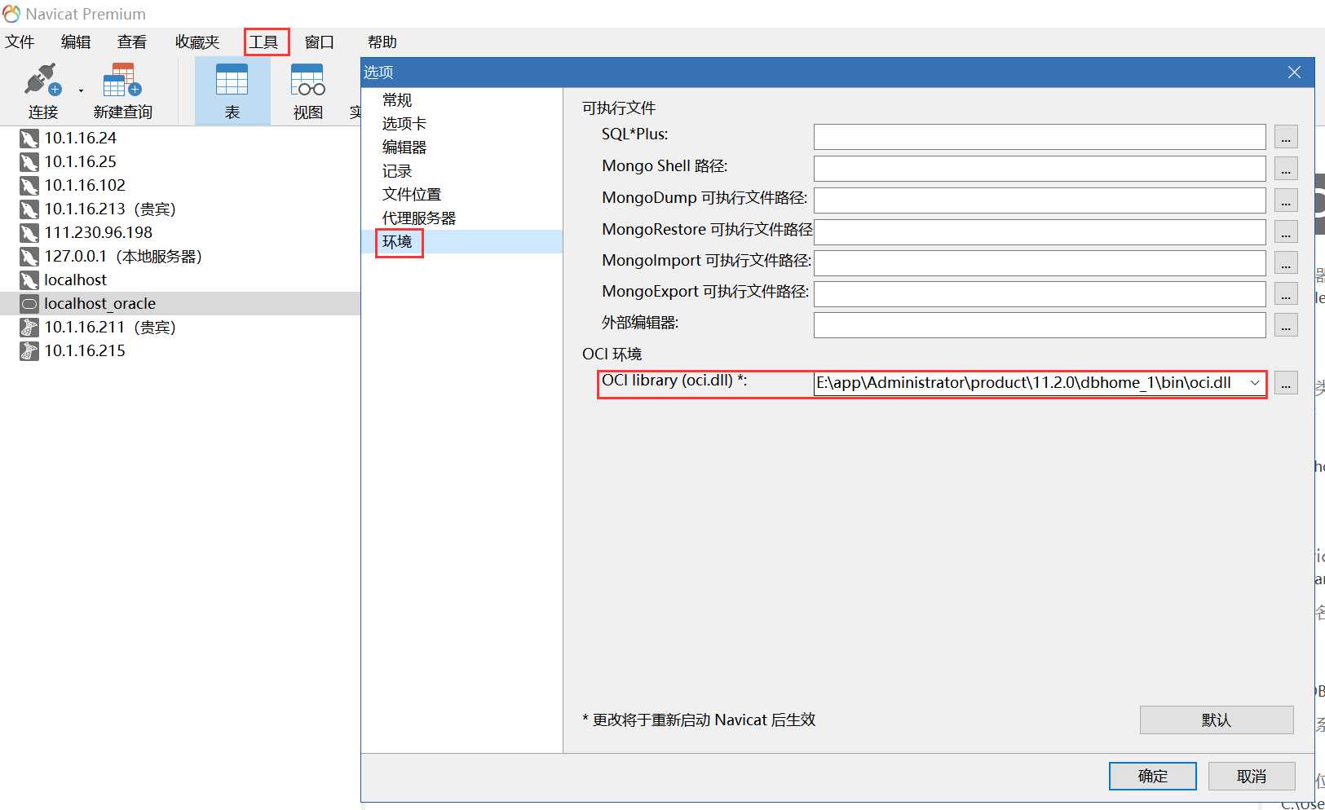This screenshot has height=810, width=1325.
Task: Click the OCI library oci.dll path text
Action: [1024, 383]
